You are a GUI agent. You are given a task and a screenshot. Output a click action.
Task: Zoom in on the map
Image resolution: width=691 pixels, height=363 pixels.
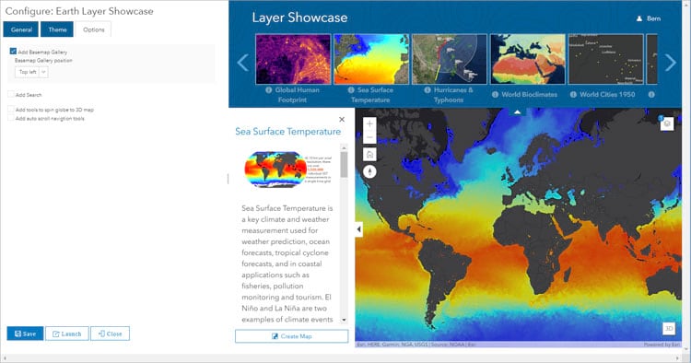coord(369,123)
